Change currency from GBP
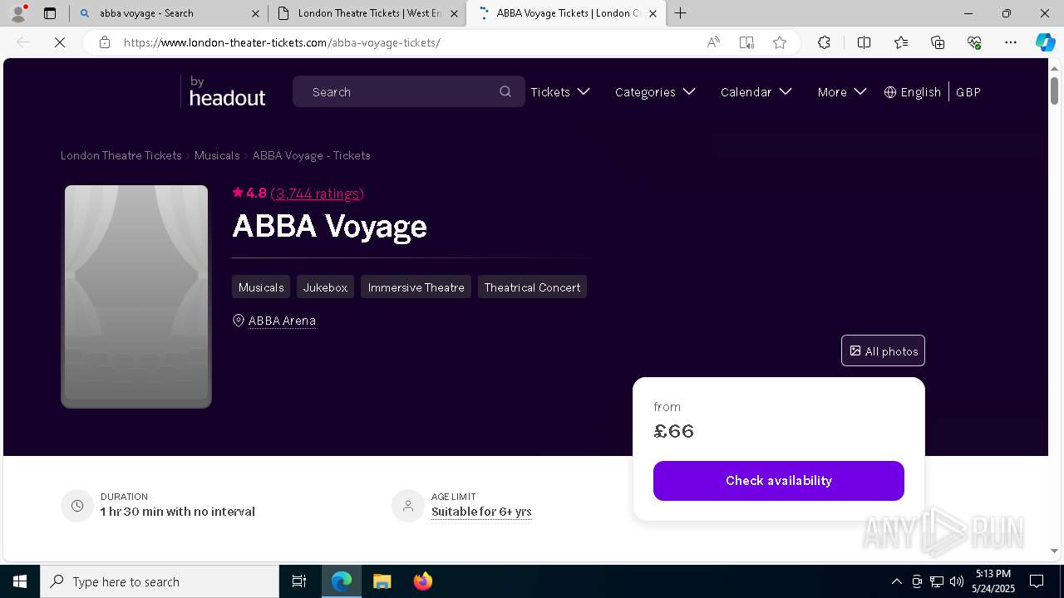Screen dimensions: 1064x598 pyautogui.click(x=968, y=92)
